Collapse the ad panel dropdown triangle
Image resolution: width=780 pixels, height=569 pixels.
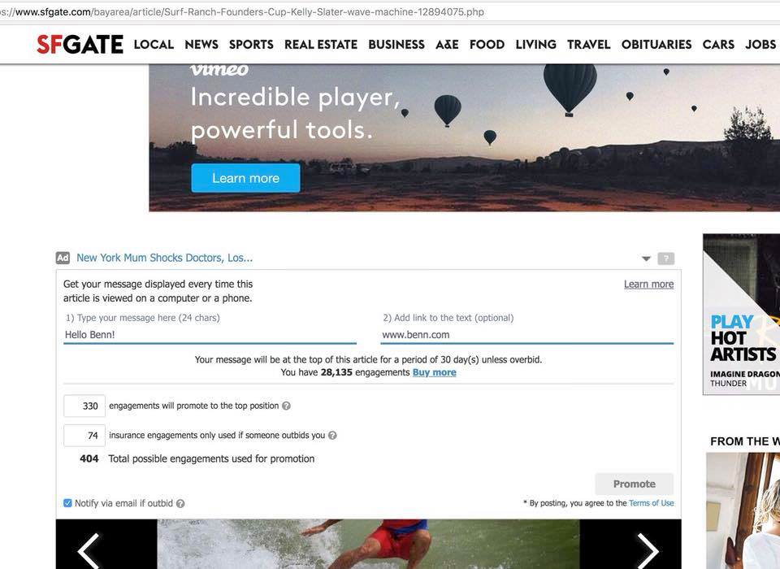[646, 258]
